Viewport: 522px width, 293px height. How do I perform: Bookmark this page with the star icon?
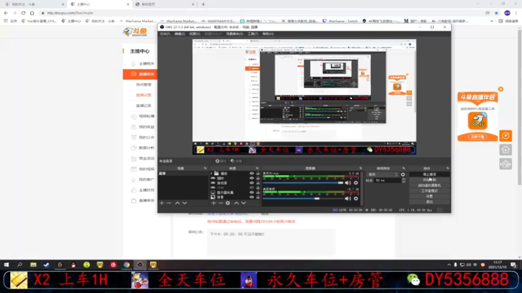pos(497,13)
